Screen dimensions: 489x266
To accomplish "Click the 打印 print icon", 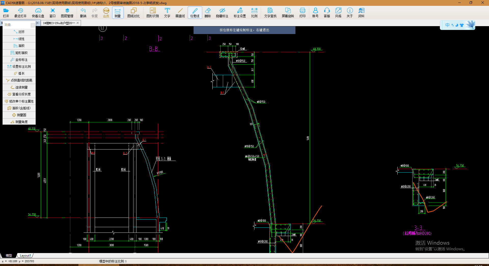I will coord(302,13).
